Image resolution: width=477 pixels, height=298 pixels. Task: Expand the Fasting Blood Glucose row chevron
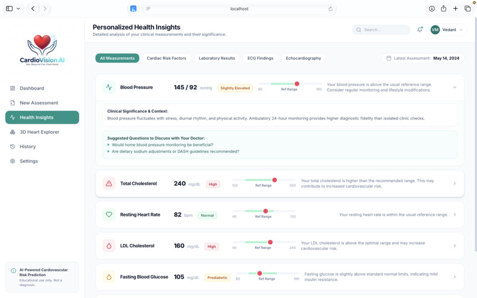(455, 277)
